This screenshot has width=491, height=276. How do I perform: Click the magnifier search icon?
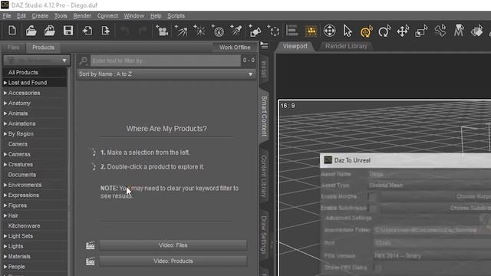click(84, 61)
